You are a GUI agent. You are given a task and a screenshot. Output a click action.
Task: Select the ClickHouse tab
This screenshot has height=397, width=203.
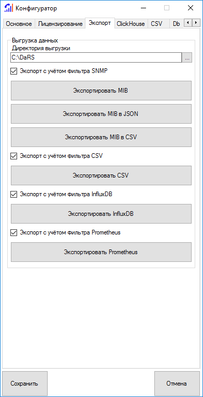point(131,24)
